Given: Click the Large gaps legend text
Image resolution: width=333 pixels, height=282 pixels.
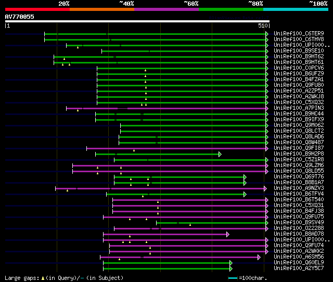Looking at the screenshot, I should tap(64, 278).
